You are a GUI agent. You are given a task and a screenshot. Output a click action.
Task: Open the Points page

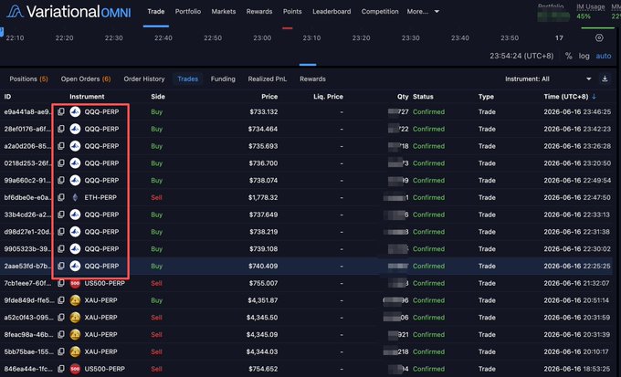[292, 12]
